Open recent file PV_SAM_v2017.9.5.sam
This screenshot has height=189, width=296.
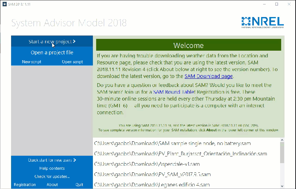pos(152,174)
